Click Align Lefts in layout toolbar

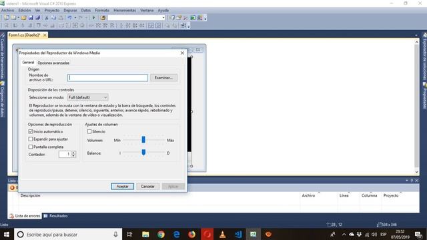[15, 25]
